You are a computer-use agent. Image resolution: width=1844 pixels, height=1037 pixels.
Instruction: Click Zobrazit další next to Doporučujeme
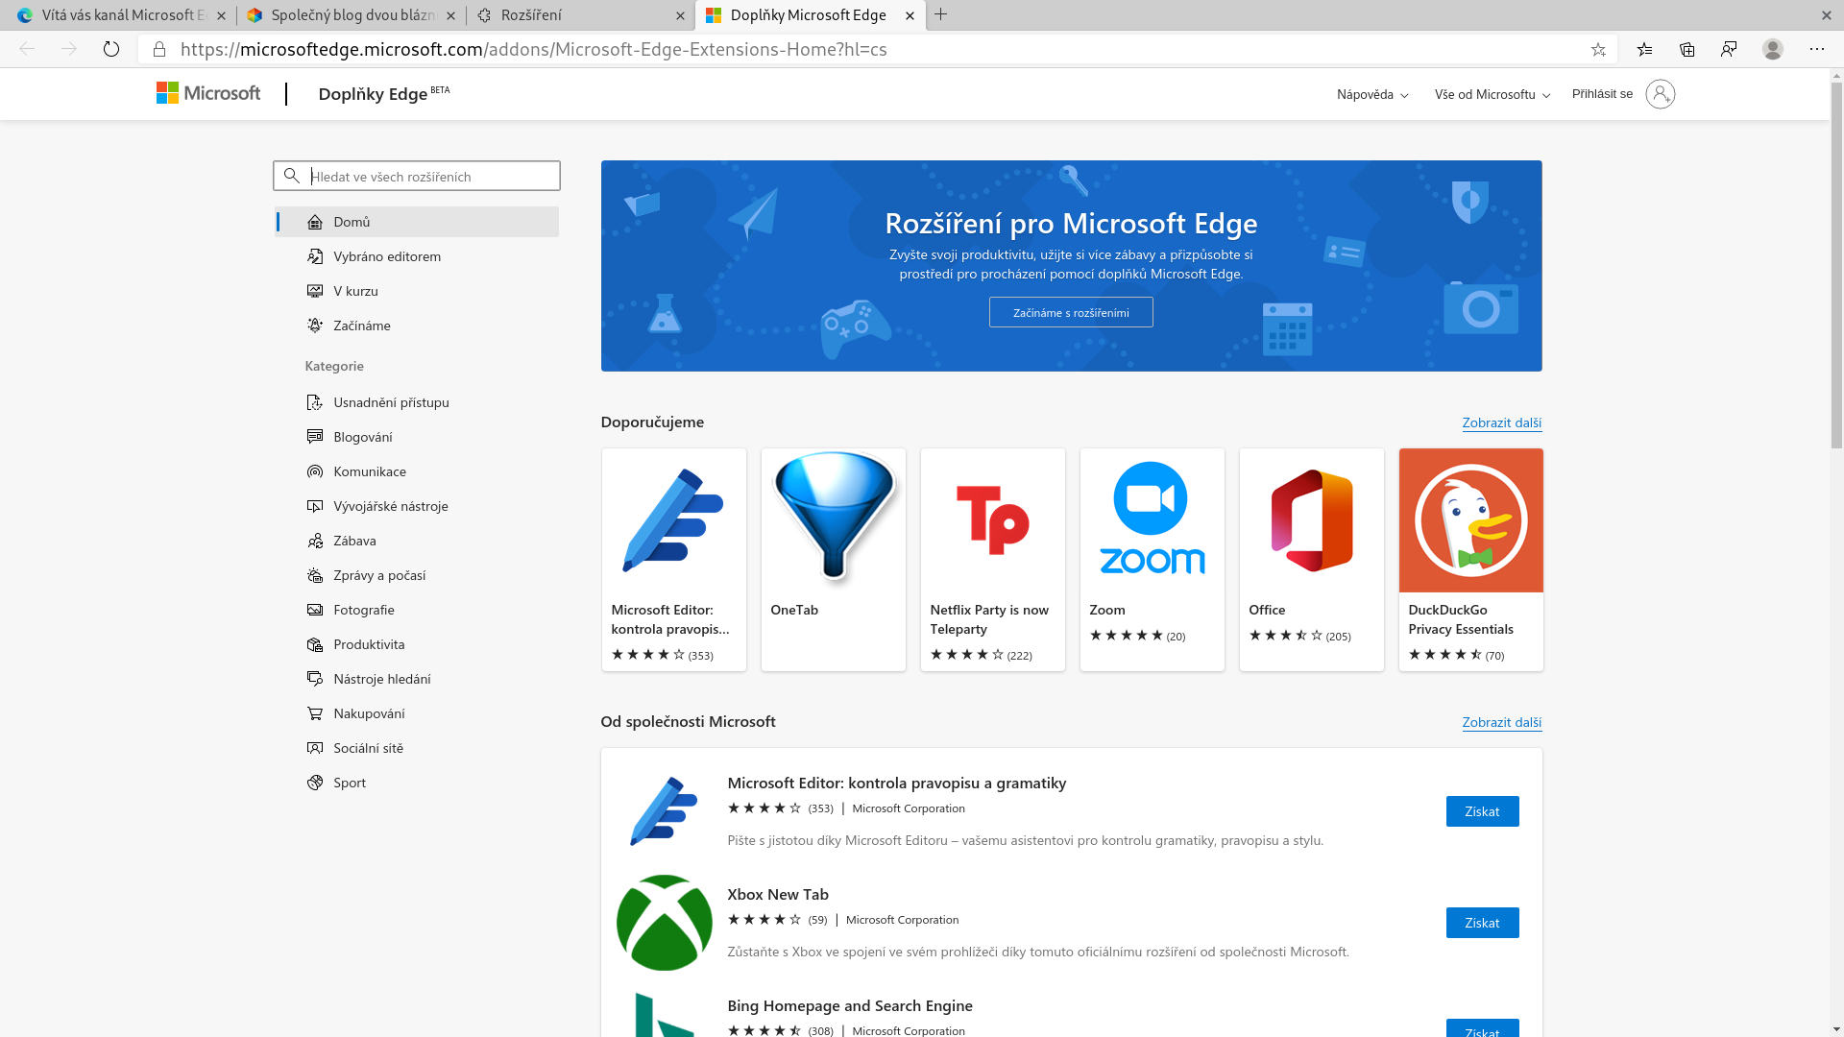click(x=1501, y=422)
